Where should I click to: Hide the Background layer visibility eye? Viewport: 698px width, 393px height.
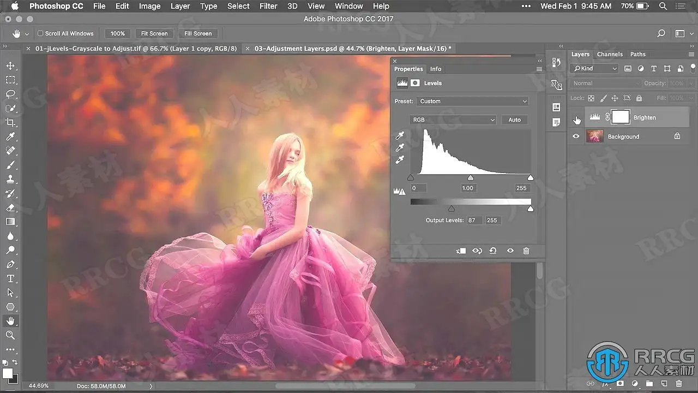[x=576, y=136]
